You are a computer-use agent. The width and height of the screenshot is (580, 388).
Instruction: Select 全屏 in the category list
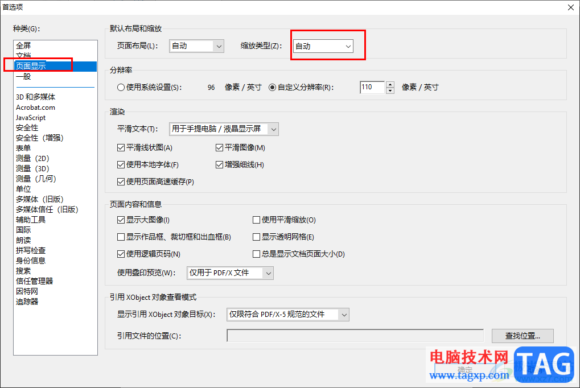23,46
